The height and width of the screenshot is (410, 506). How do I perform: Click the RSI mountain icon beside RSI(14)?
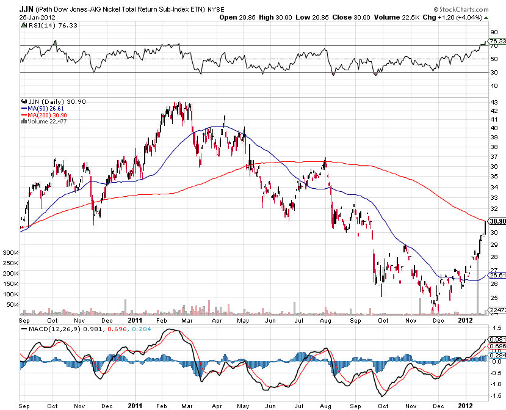(24, 25)
